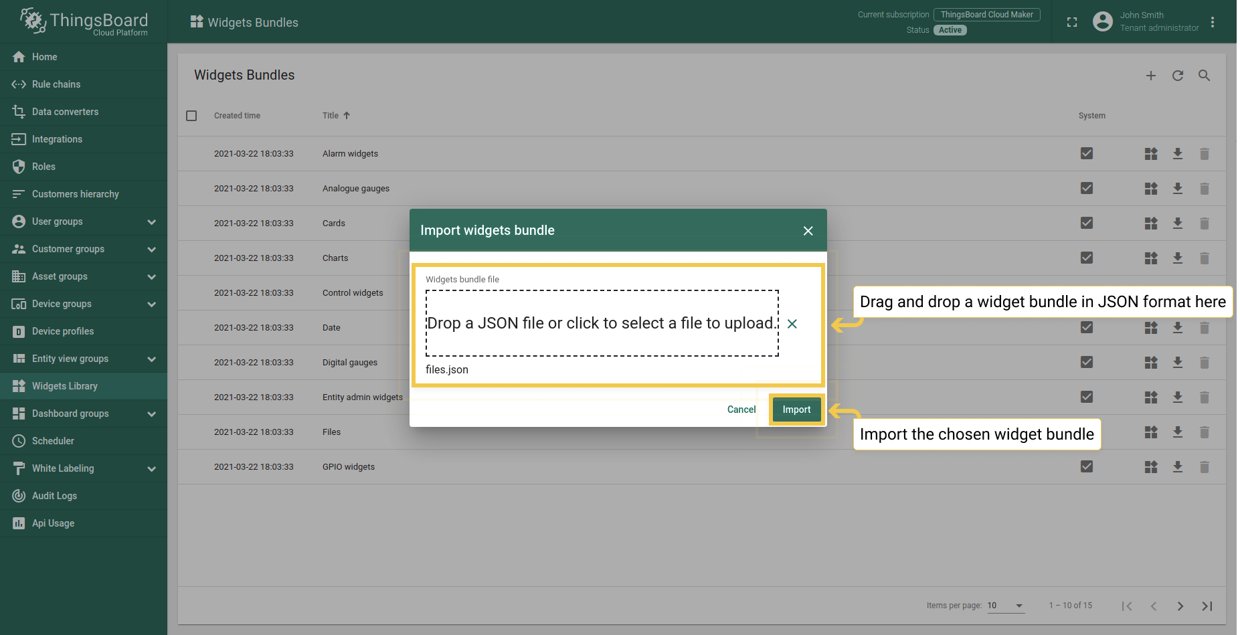Click the Created time column header
Image resolution: width=1240 pixels, height=635 pixels.
click(237, 116)
